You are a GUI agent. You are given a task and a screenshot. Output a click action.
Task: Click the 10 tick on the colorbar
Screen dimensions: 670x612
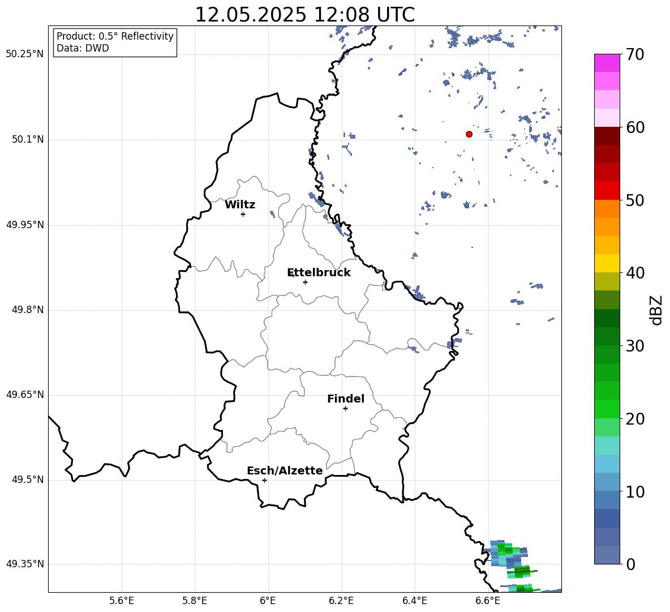click(635, 491)
